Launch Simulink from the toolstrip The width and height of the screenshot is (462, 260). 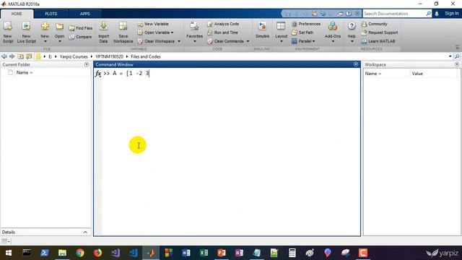click(x=262, y=30)
